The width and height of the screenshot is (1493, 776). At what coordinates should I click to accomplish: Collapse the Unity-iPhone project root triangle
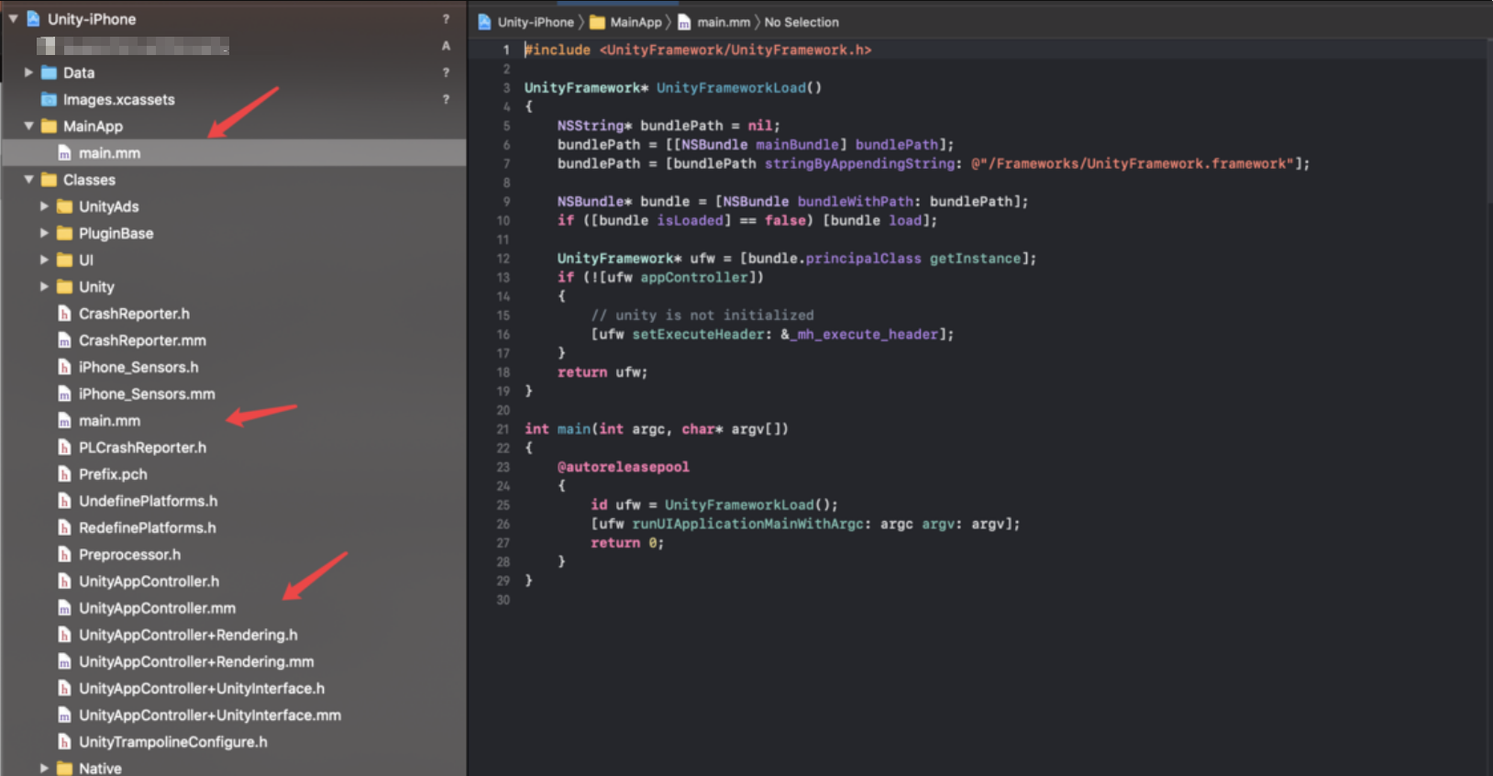(x=13, y=18)
